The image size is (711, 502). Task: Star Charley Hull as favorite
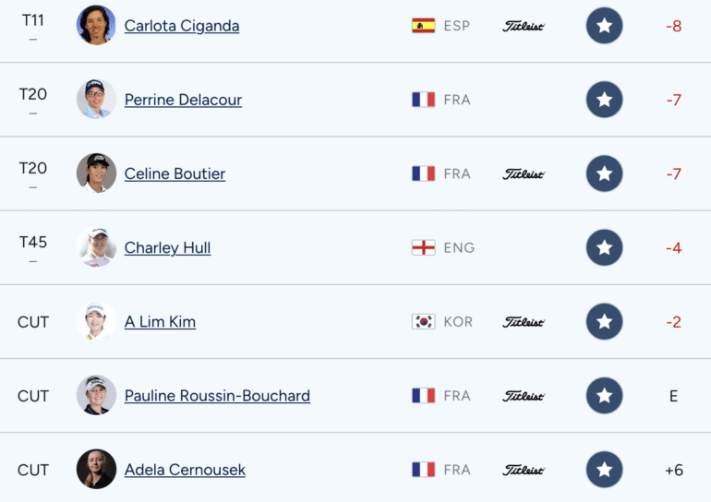pos(604,247)
